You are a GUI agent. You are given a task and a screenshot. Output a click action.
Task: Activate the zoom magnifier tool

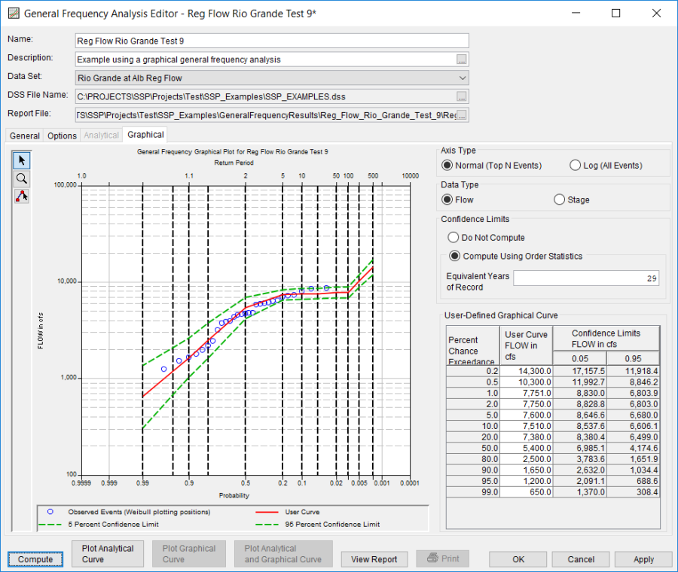click(22, 178)
